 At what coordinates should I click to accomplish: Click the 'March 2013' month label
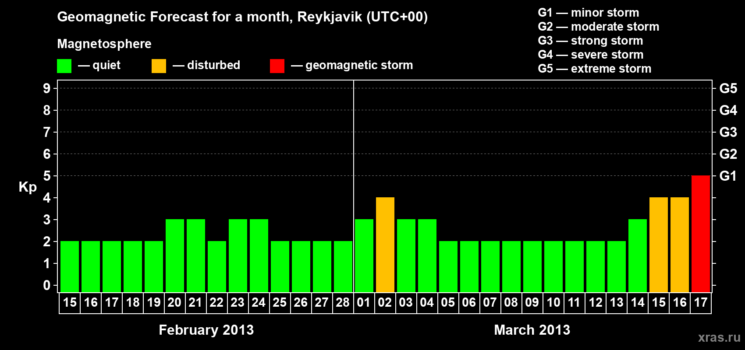532,330
